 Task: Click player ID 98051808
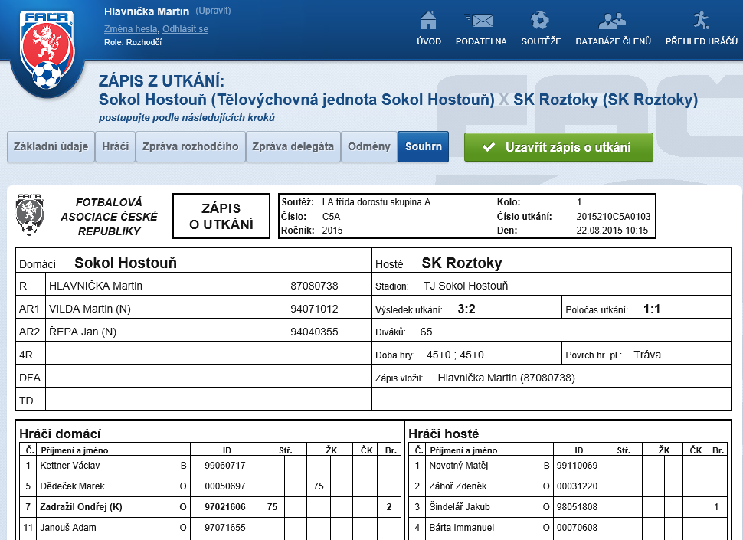[x=577, y=507]
